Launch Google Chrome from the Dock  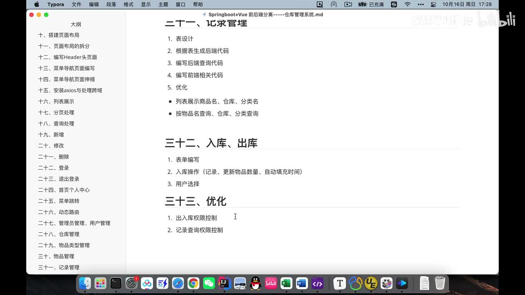194,283
